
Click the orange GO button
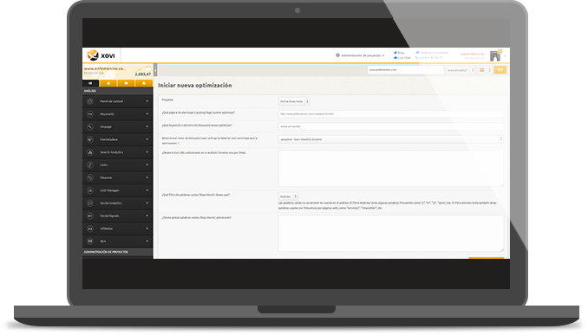click(500, 69)
